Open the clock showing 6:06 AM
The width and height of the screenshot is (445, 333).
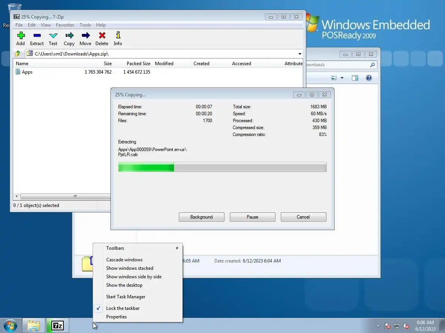coord(425,326)
